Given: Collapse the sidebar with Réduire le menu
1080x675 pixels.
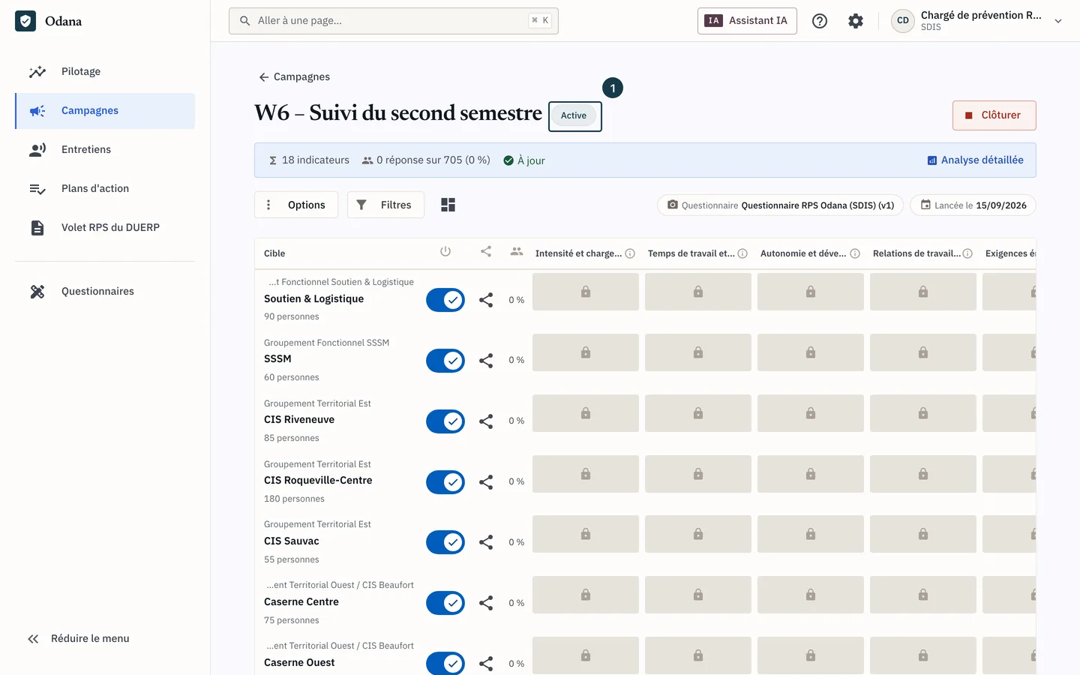Looking at the screenshot, I should pos(79,639).
